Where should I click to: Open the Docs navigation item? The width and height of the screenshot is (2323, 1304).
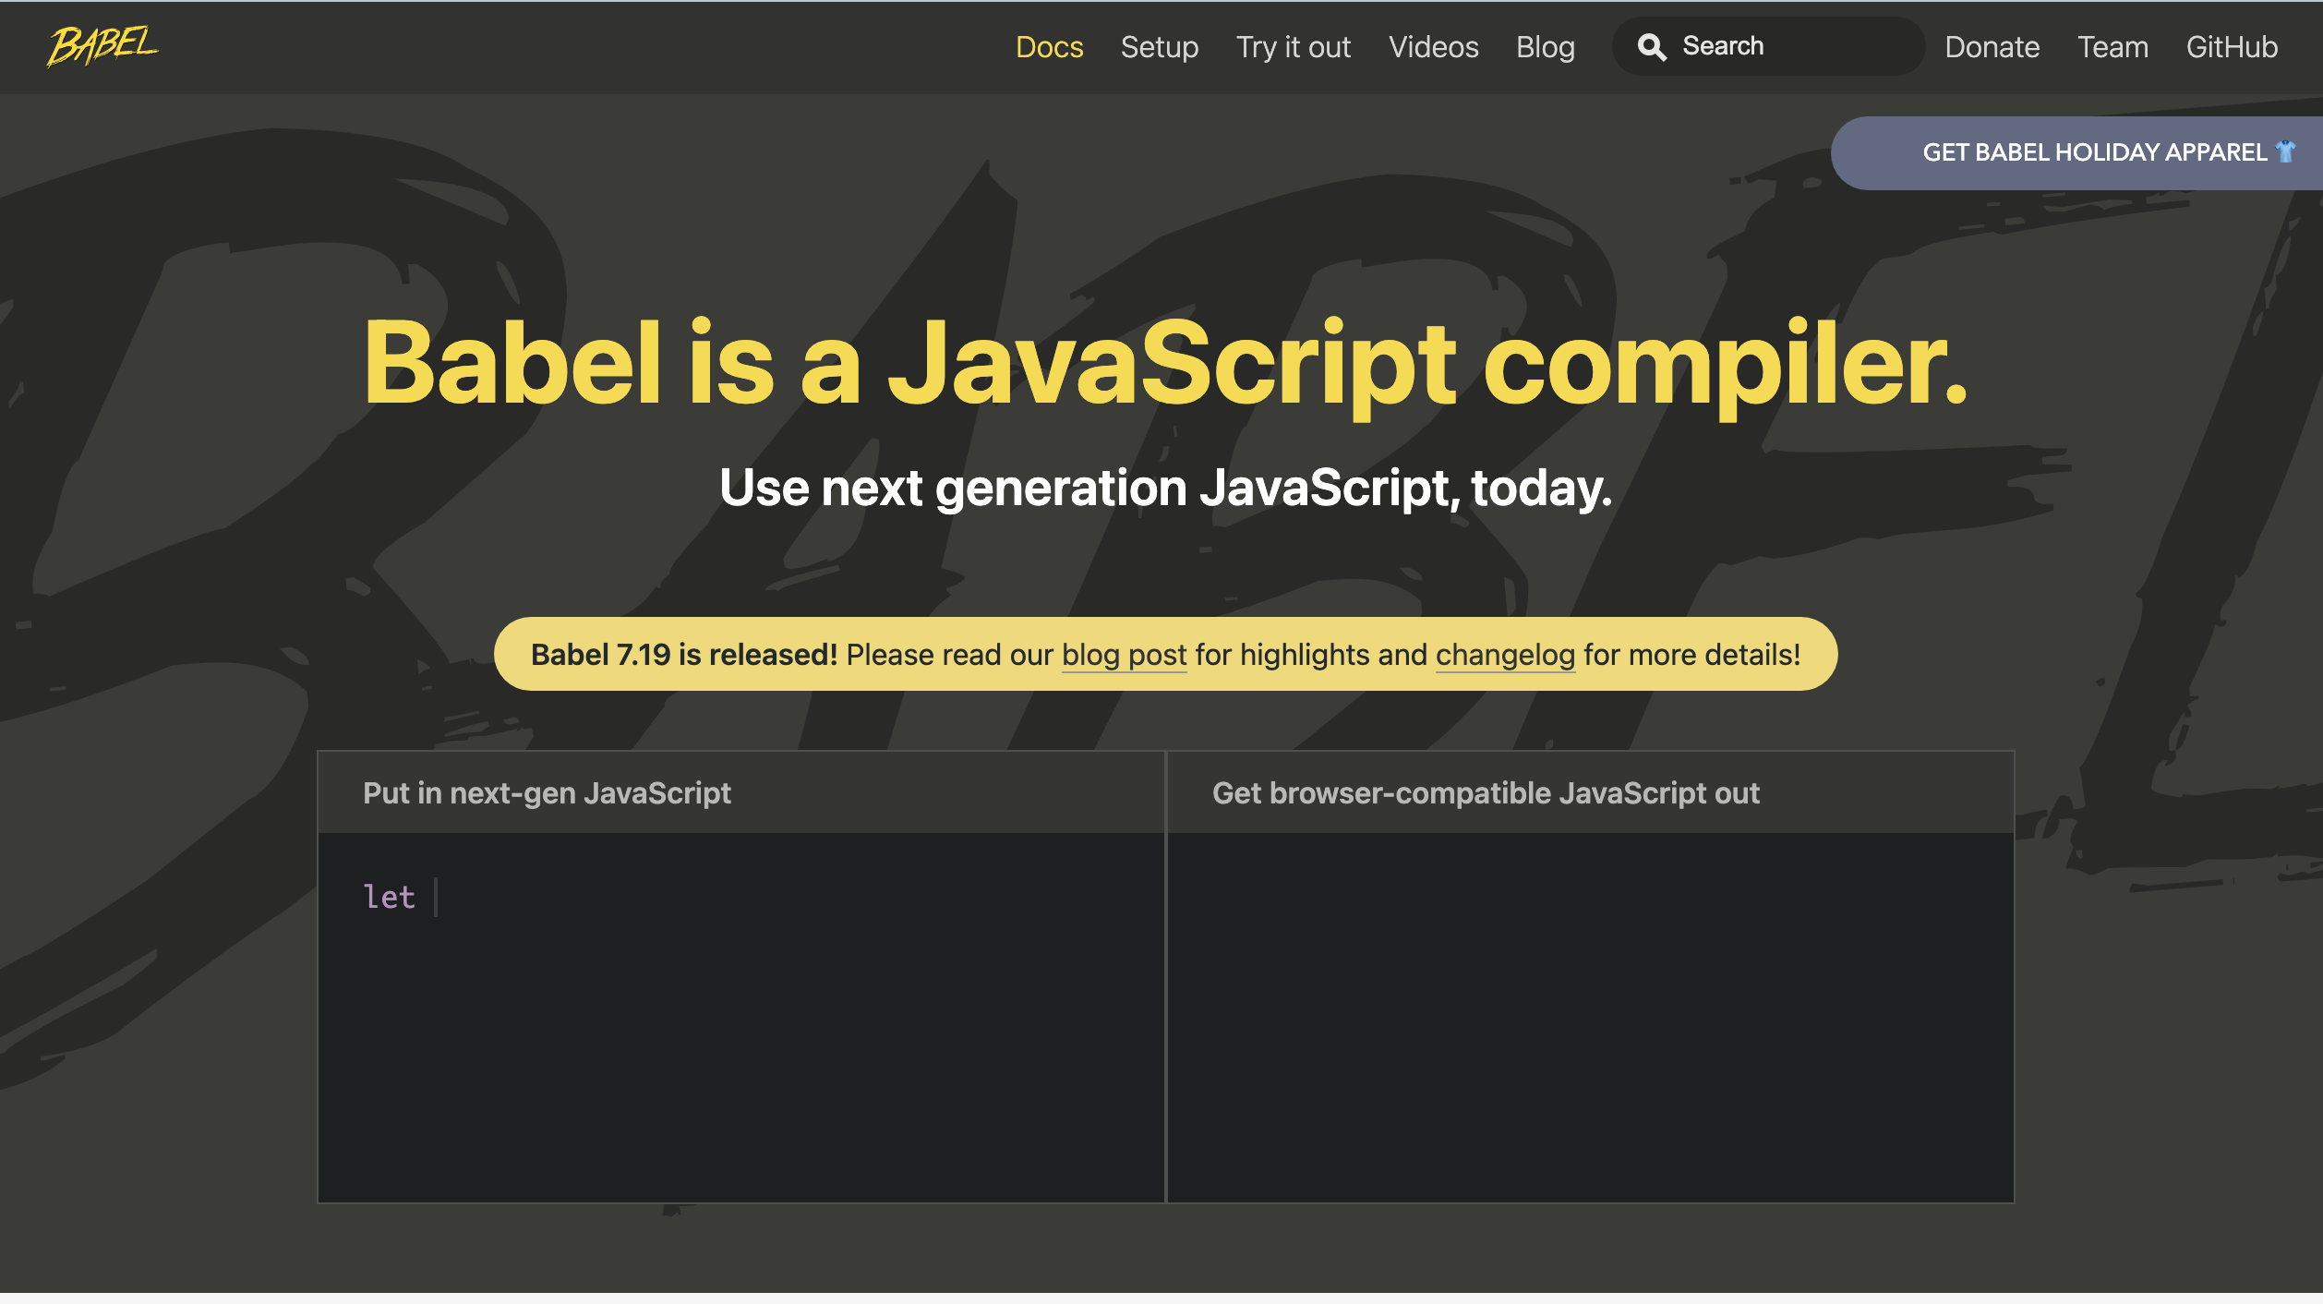click(x=1049, y=47)
